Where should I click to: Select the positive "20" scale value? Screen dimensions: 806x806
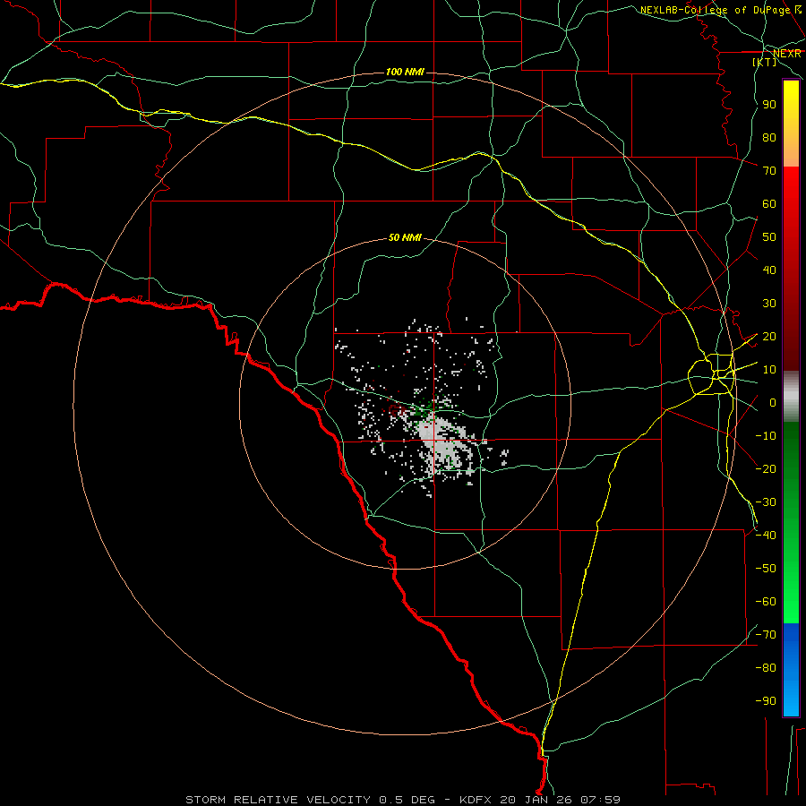[x=769, y=337]
